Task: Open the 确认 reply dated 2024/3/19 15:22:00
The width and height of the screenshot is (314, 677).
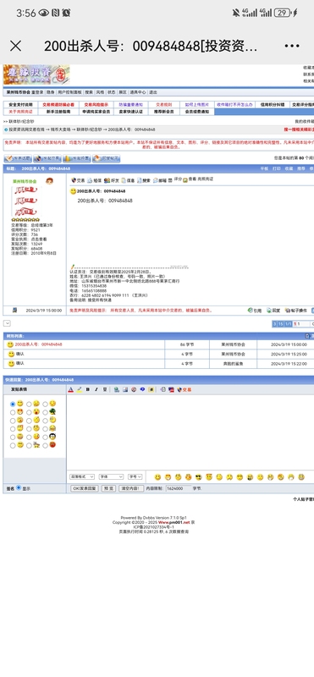Action: point(19,364)
